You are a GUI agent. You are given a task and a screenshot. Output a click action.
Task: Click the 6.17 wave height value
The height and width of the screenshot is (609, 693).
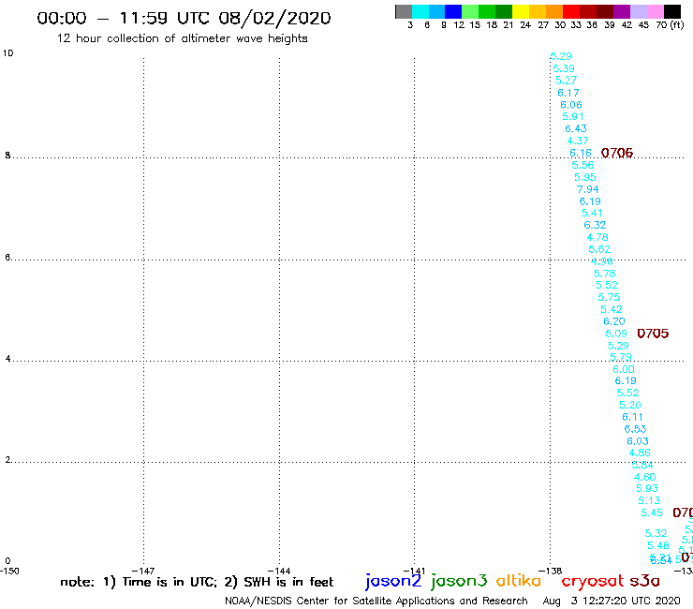(568, 93)
